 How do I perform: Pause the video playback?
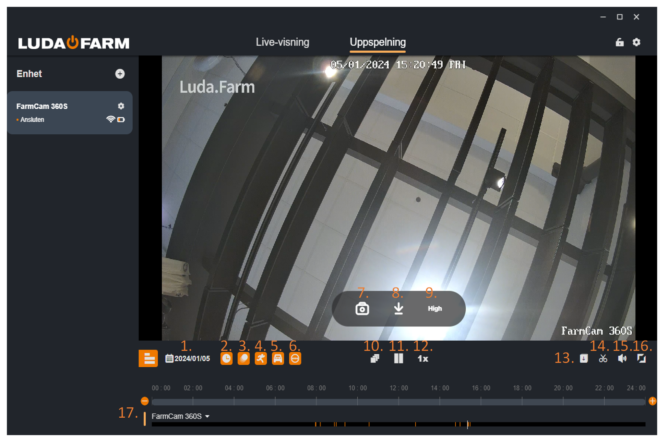tap(398, 359)
